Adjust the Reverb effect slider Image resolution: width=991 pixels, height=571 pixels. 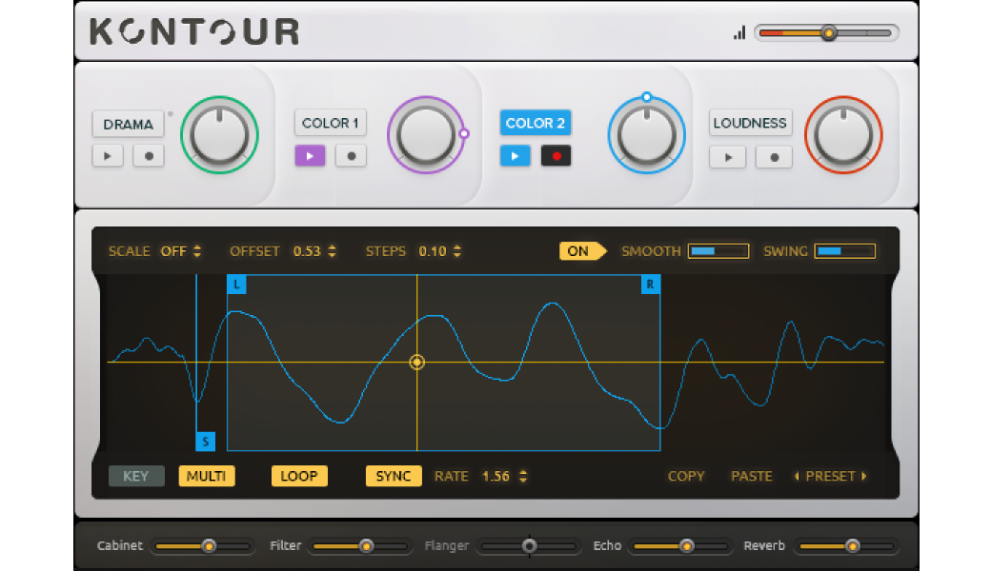tap(846, 545)
